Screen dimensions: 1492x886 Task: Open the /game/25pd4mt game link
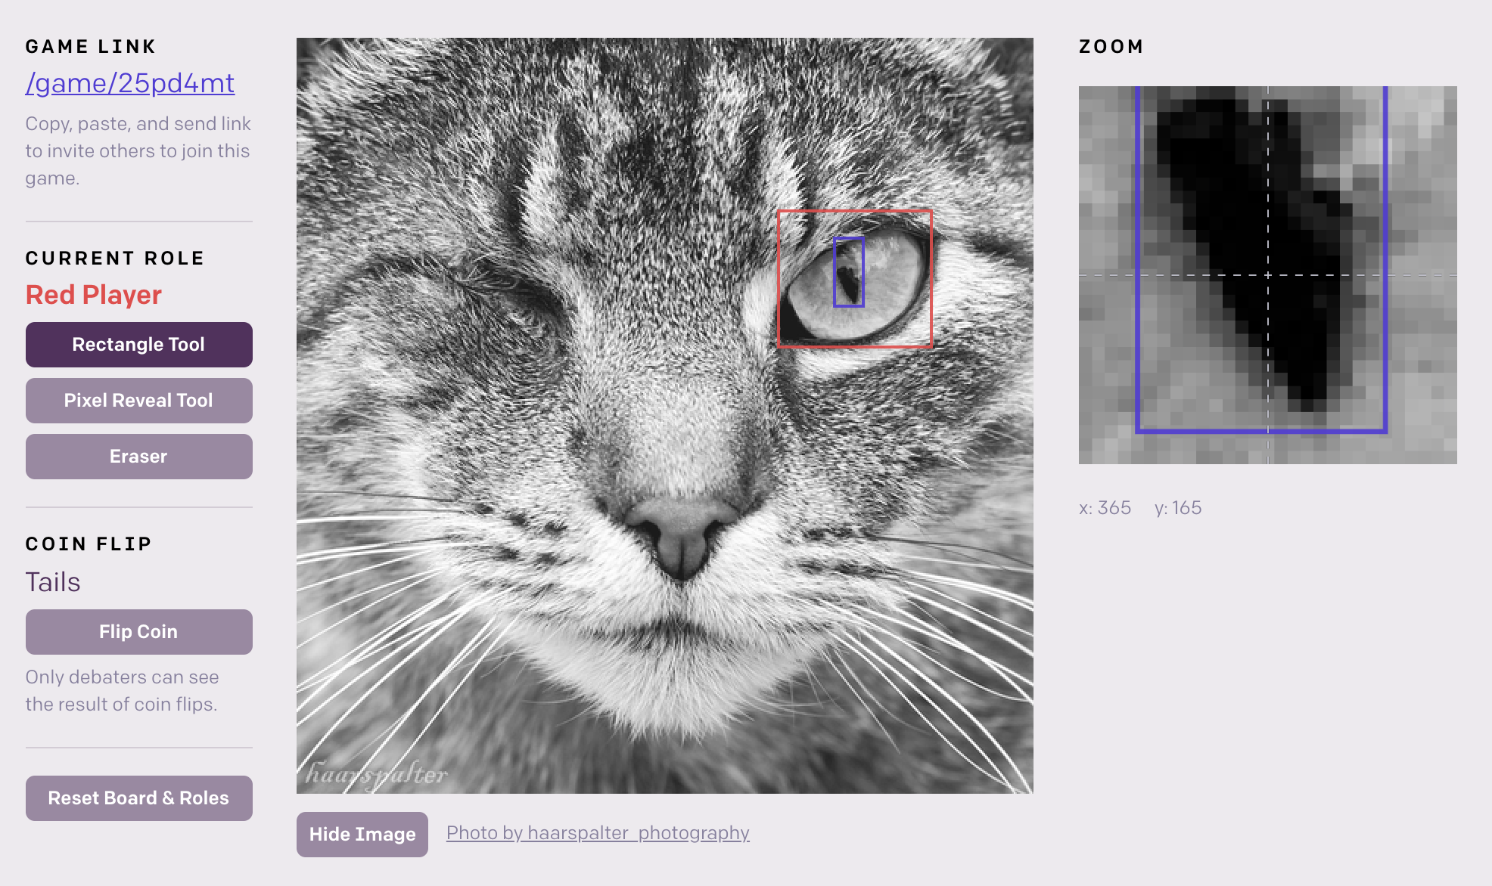(x=130, y=83)
